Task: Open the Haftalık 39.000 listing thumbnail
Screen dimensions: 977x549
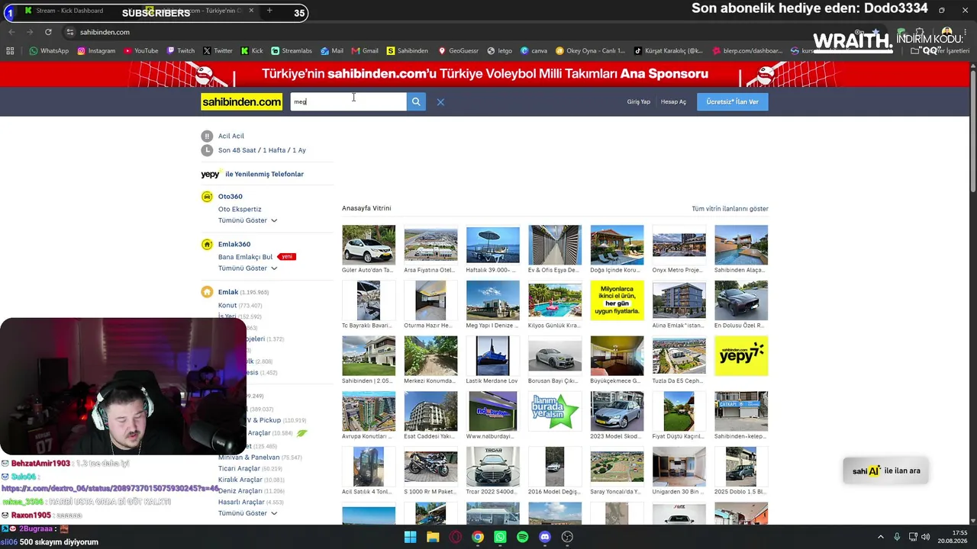Action: pyautogui.click(x=492, y=244)
